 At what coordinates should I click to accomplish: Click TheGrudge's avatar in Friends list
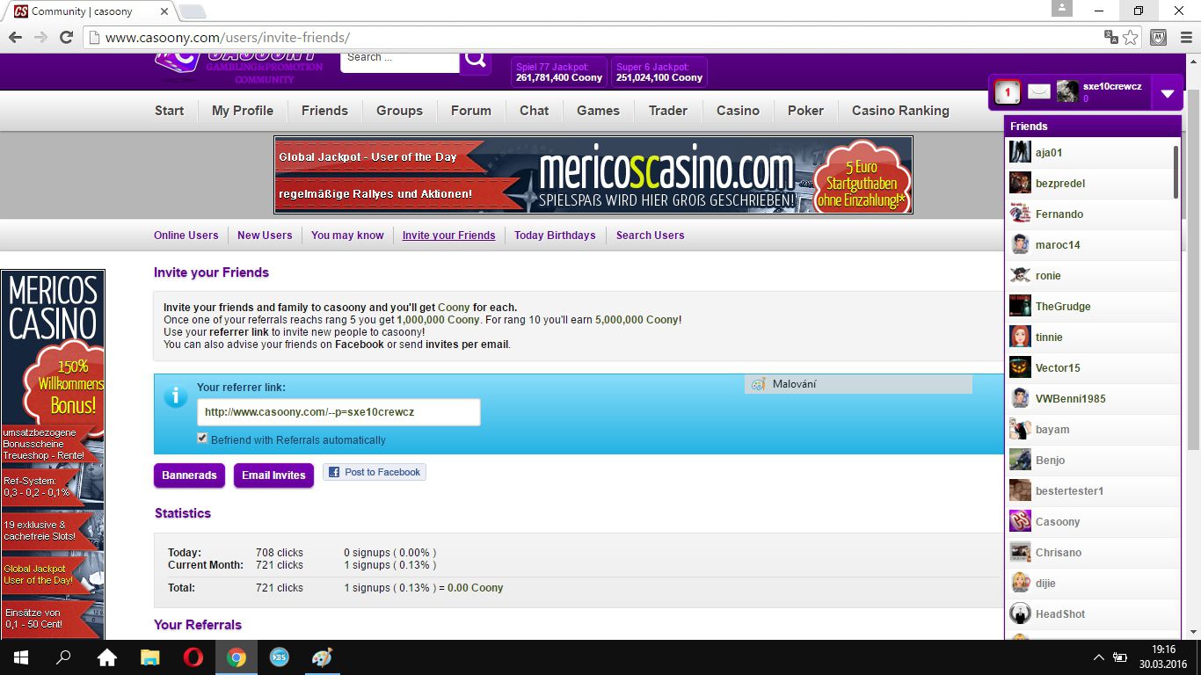[1020, 306]
